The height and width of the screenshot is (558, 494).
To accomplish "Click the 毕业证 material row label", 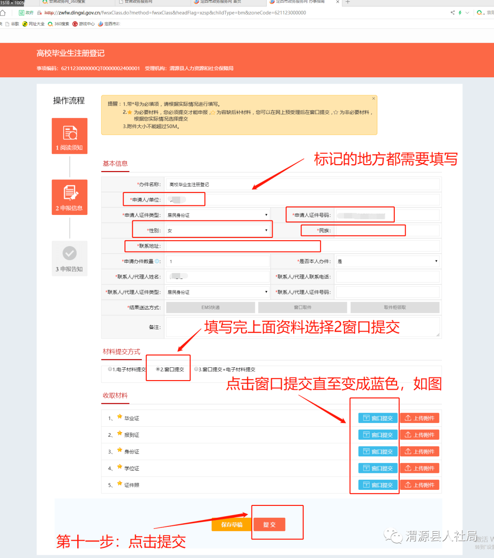I will [132, 418].
